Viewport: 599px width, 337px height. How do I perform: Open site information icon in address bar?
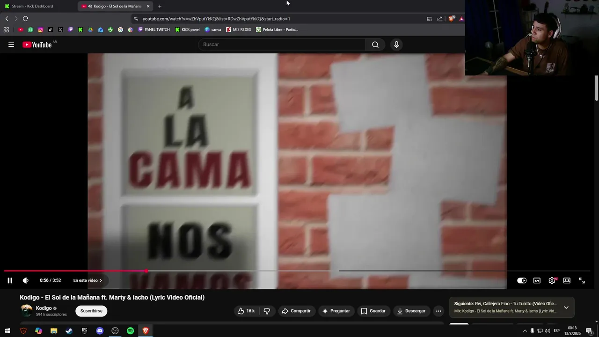coord(136,19)
